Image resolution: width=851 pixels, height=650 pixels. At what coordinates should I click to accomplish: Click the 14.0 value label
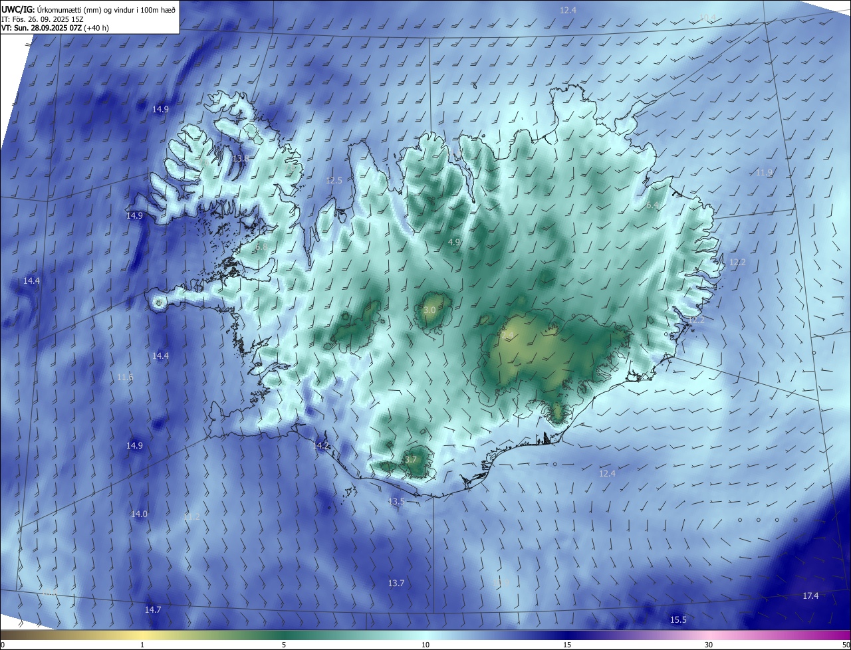[139, 514]
